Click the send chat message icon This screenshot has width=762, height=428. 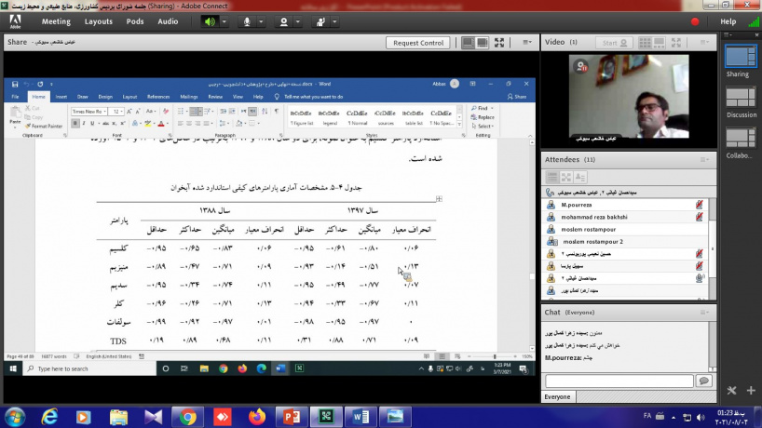pos(703,381)
